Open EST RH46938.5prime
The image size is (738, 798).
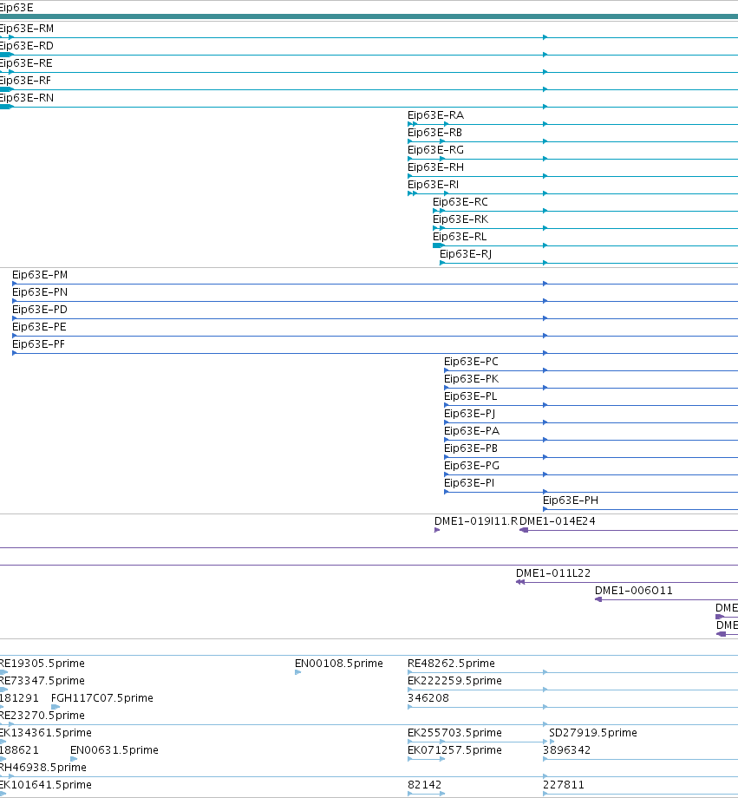pos(43,767)
